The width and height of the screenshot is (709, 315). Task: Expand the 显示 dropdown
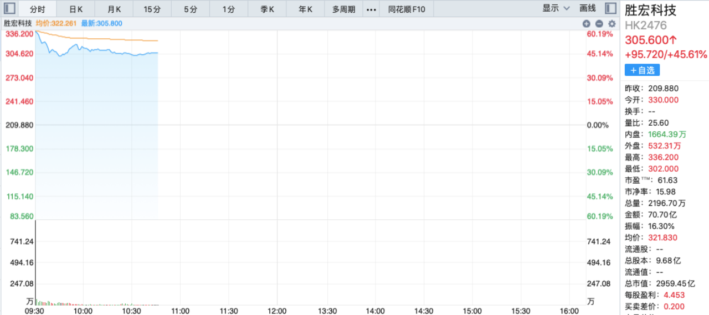(x=556, y=8)
